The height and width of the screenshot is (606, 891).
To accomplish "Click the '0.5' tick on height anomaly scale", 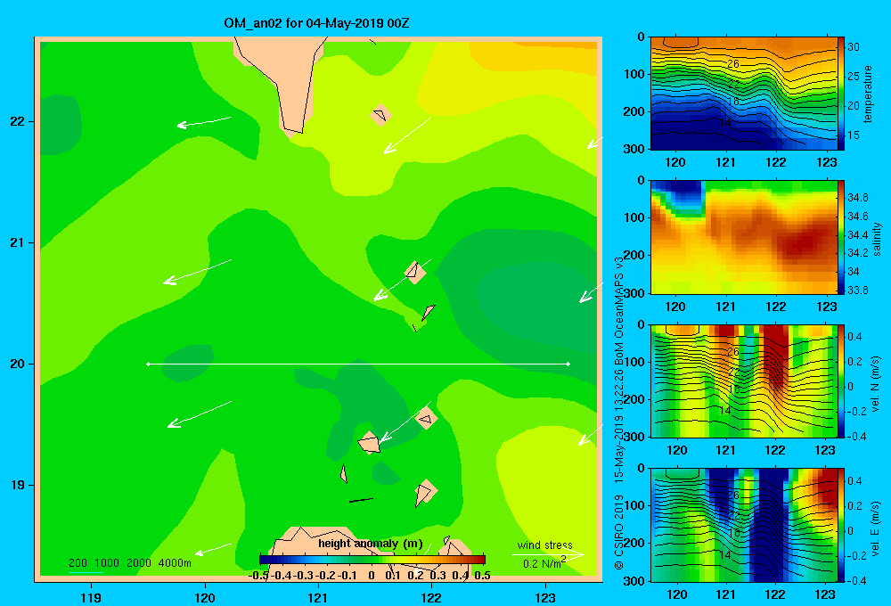I will tap(482, 576).
